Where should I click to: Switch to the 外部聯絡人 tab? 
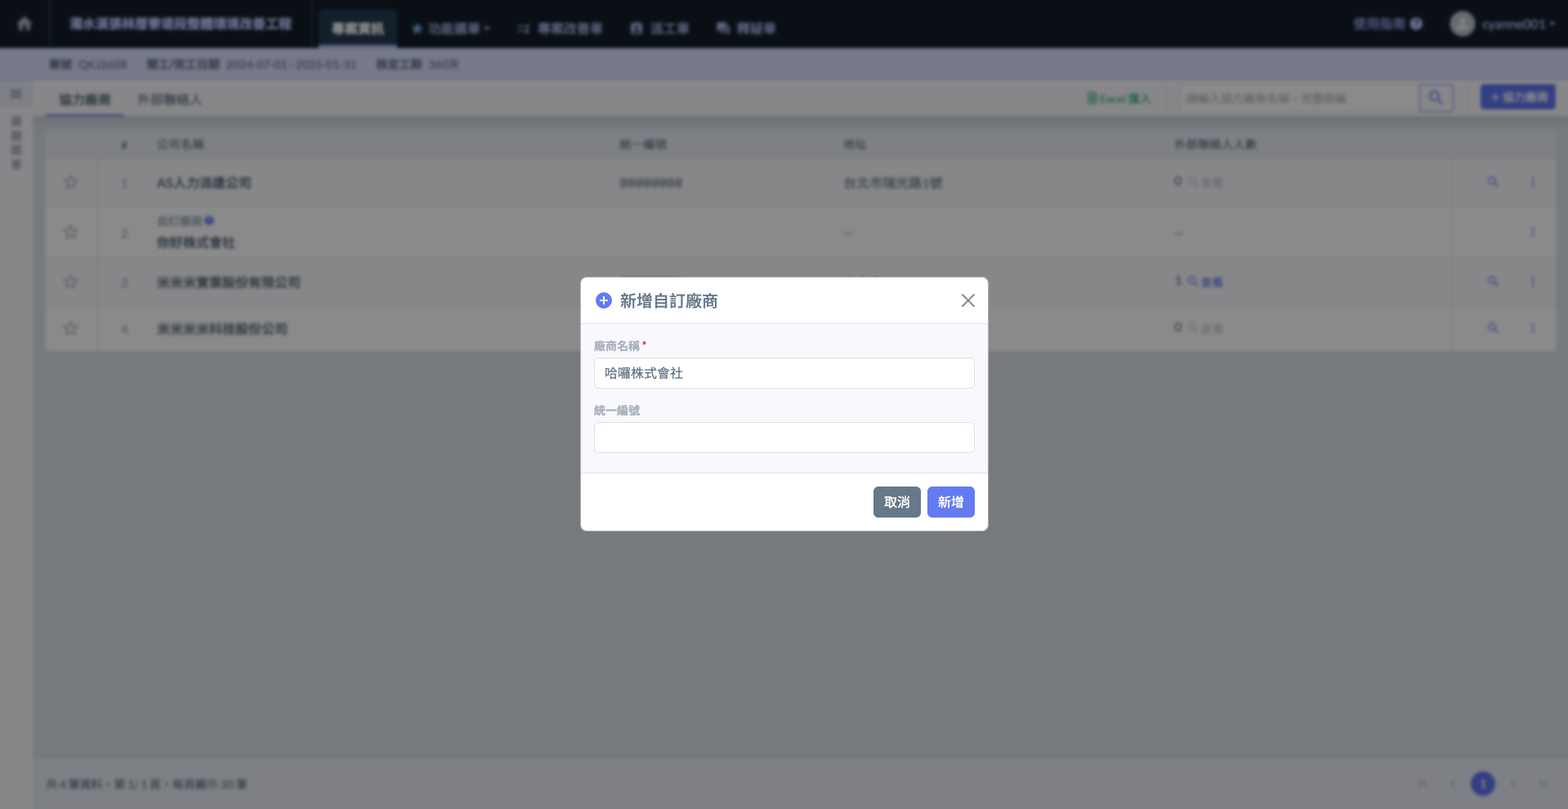(x=169, y=100)
